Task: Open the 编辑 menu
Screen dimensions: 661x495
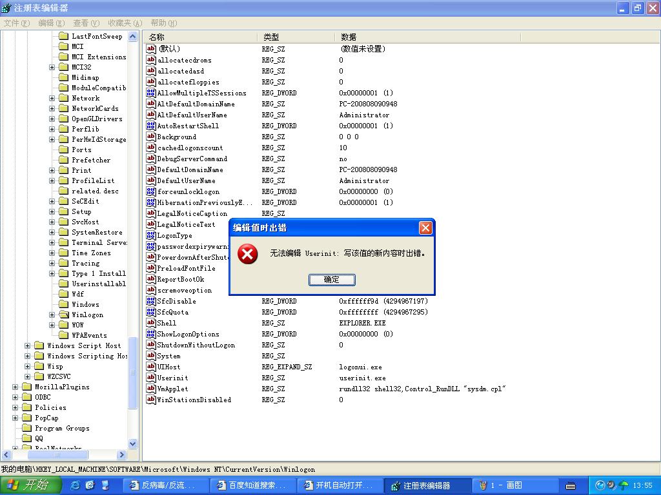Action: (52, 23)
